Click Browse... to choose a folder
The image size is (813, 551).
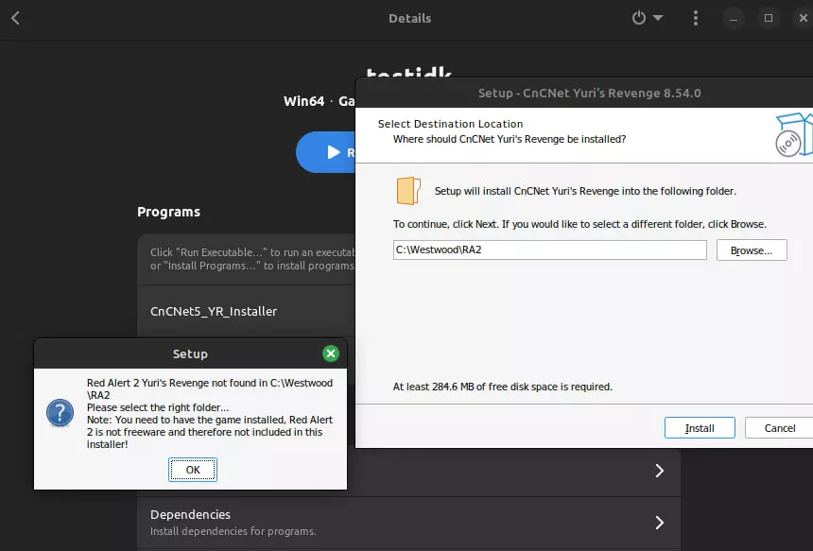[752, 250]
